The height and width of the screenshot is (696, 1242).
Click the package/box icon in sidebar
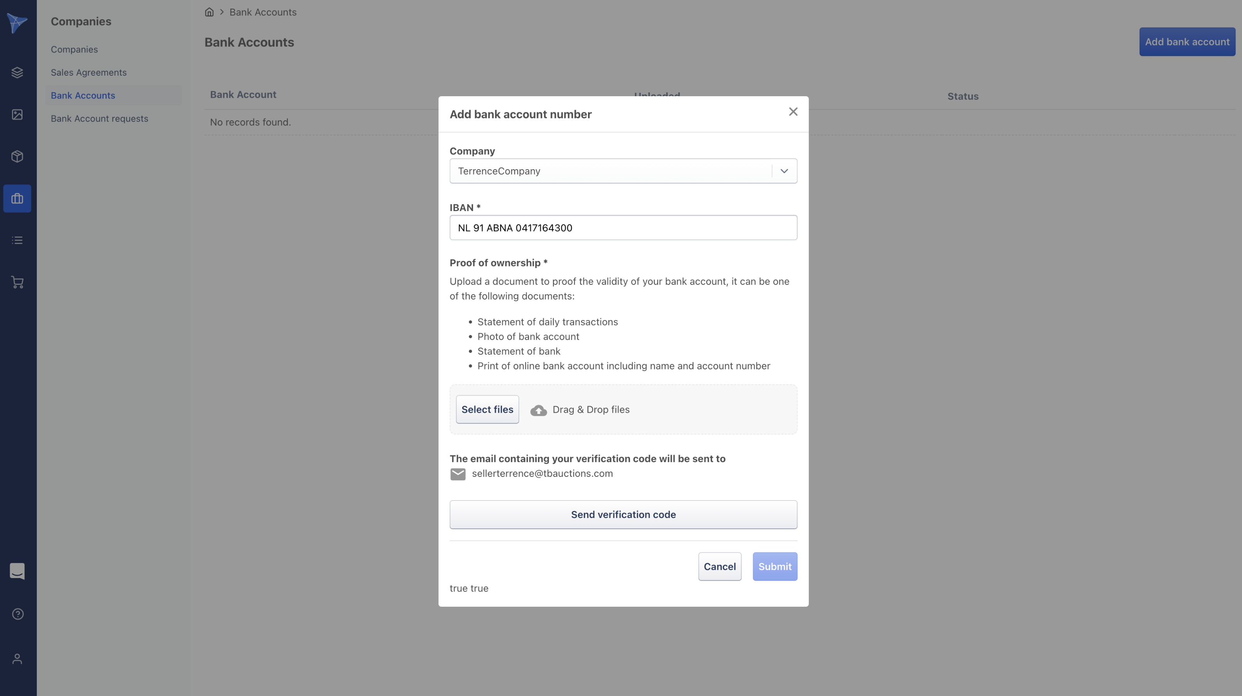17,156
